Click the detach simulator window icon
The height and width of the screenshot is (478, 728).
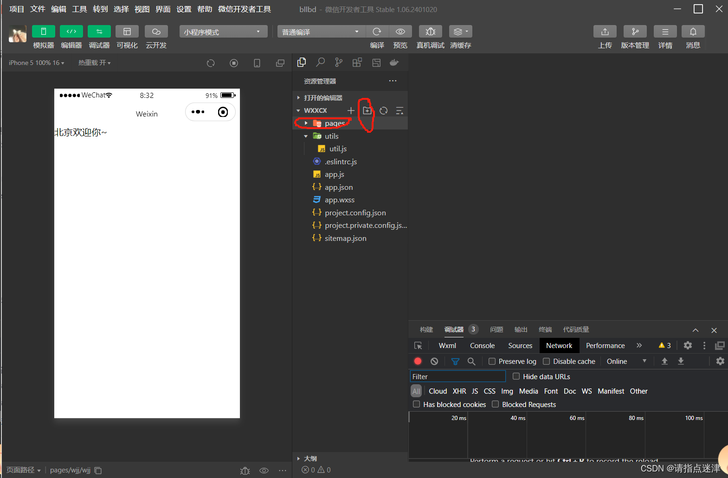point(280,63)
